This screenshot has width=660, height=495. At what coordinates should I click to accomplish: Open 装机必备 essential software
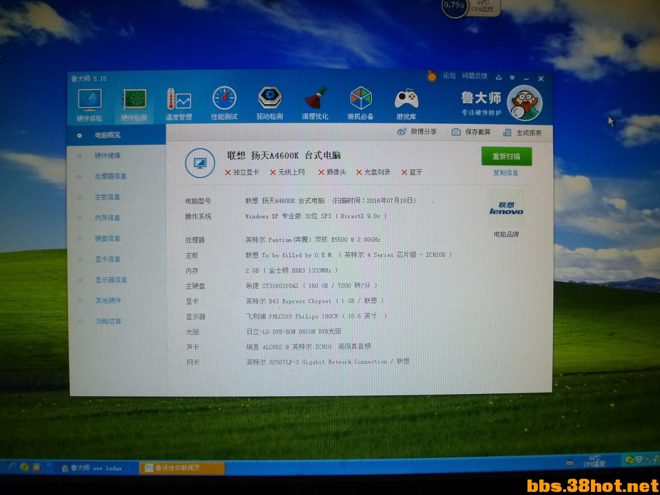pyautogui.click(x=360, y=104)
